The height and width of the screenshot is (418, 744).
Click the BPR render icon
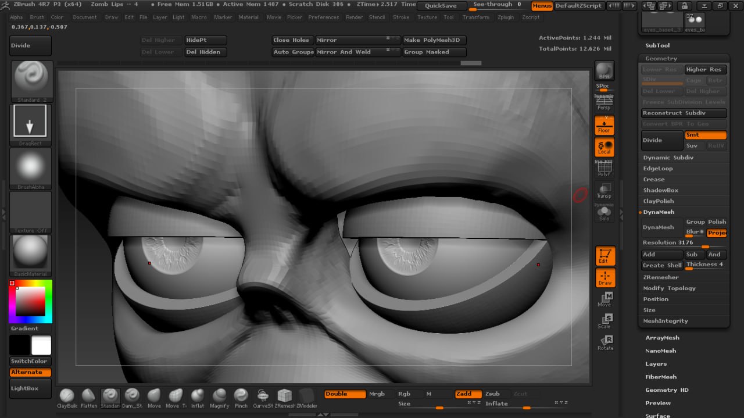pos(604,70)
